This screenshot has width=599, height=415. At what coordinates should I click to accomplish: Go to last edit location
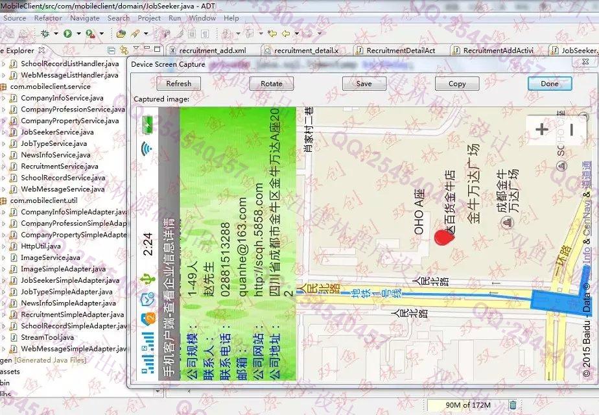[272, 34]
